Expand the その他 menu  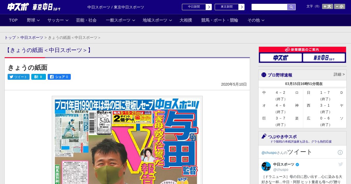[x=256, y=20]
